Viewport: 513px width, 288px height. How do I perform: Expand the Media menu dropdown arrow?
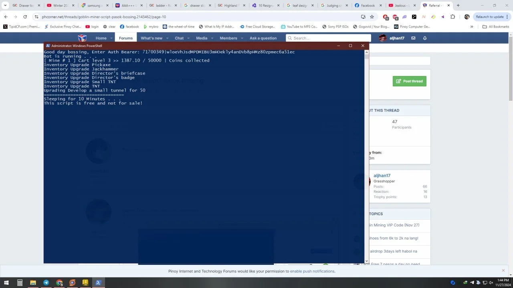coord(212,38)
